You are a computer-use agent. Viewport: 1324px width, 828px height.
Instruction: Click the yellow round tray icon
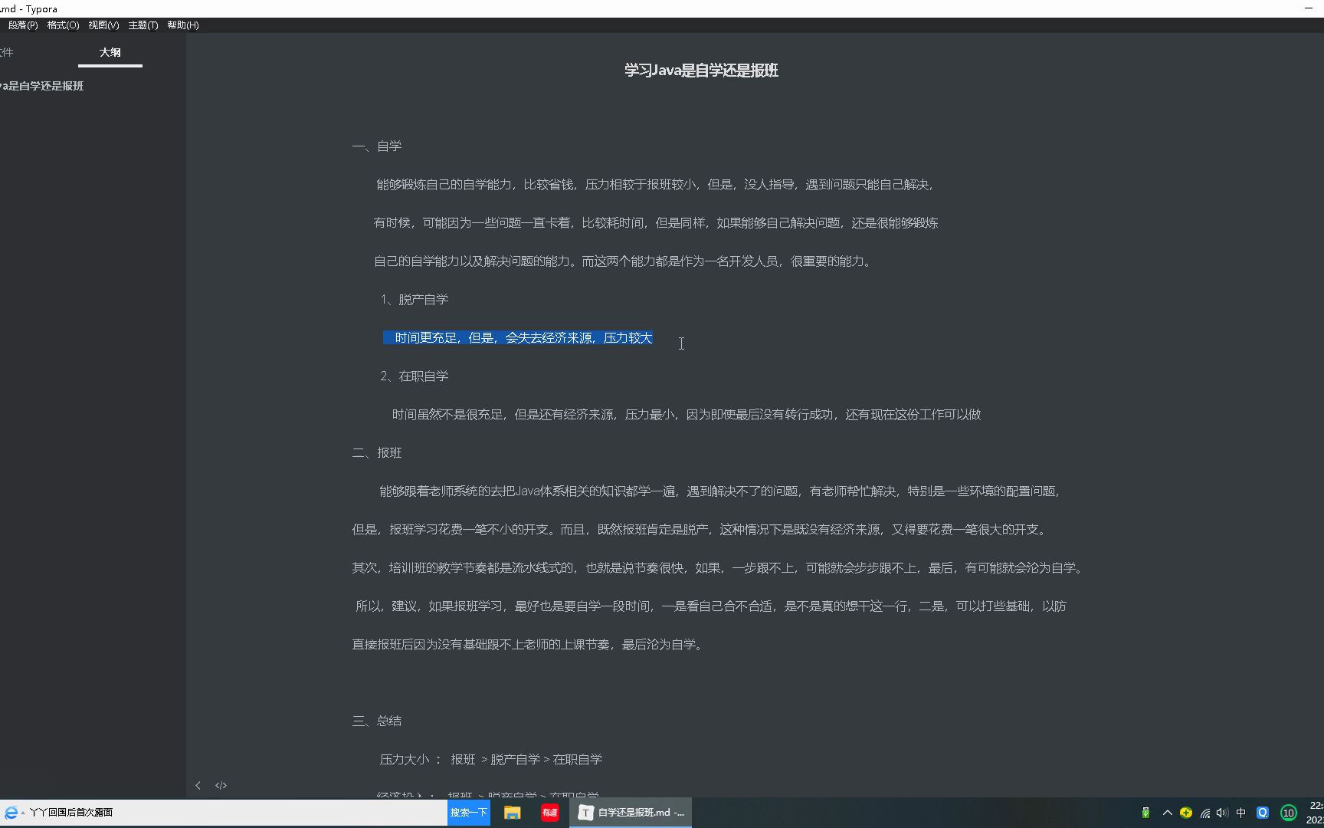point(1186,813)
